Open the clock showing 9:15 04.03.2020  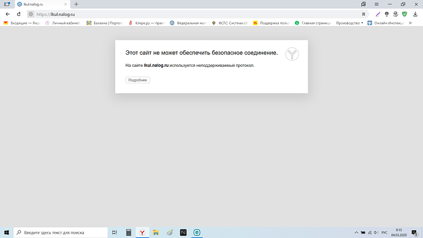coord(398,232)
